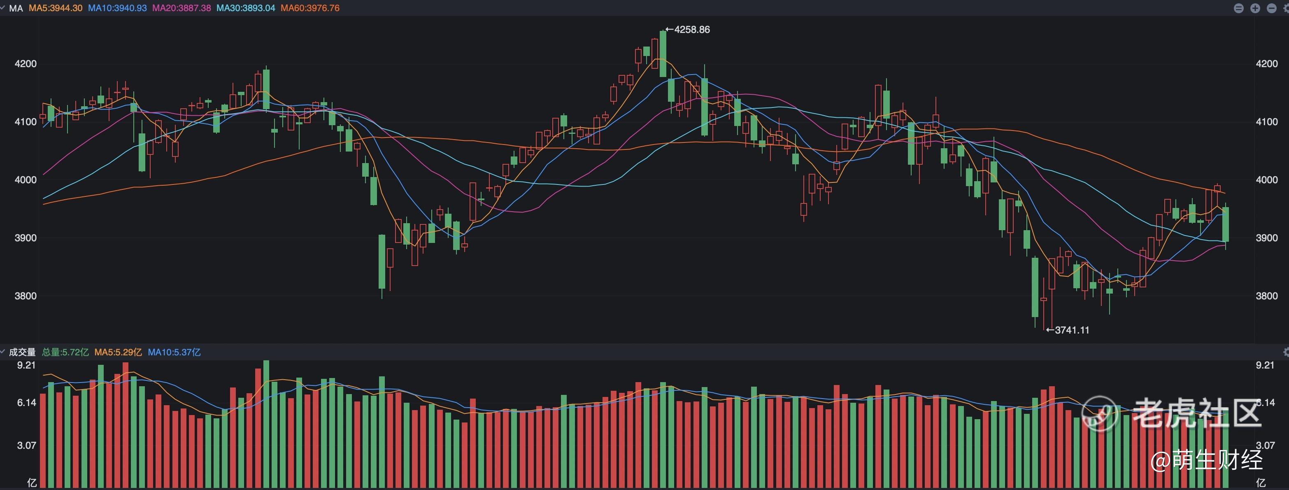Click the 6.14 label on left volume axis
This screenshot has width=1289, height=490.
point(26,402)
